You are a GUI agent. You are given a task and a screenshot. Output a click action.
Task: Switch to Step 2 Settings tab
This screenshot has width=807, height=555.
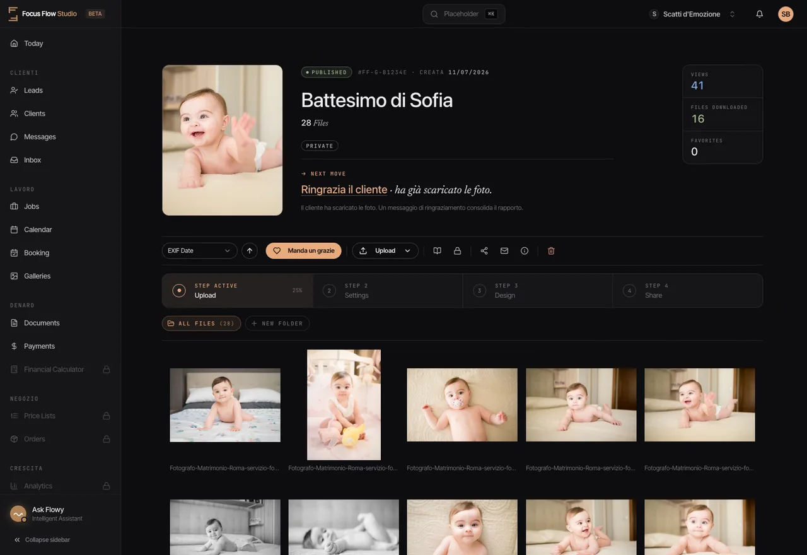coord(388,291)
